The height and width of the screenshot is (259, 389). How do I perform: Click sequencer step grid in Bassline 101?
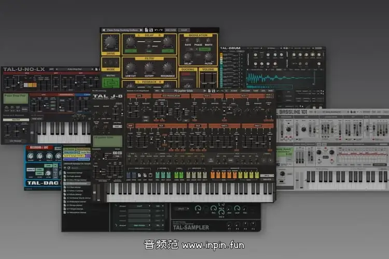point(363,155)
